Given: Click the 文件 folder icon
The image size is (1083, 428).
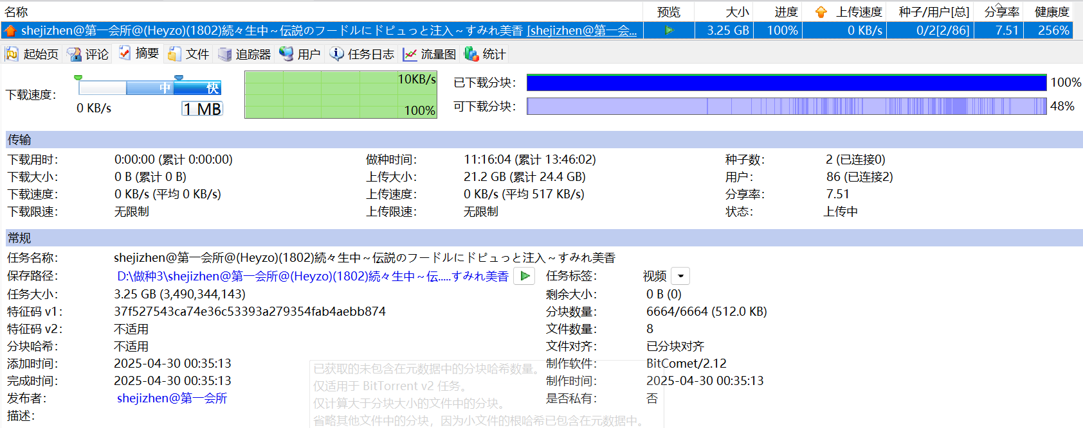Looking at the screenshot, I should tap(174, 54).
